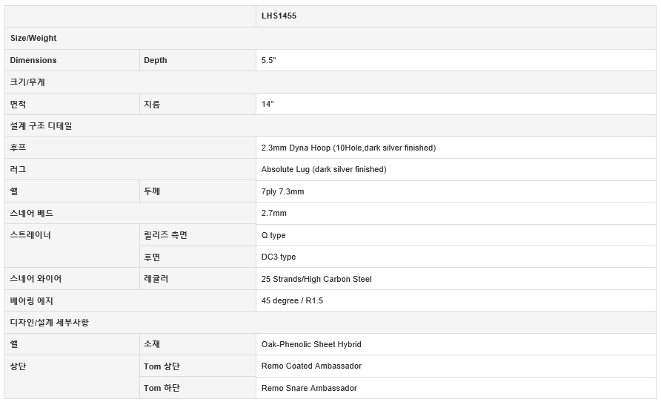
Task: Select the 두께 label cell
Action: click(x=198, y=191)
